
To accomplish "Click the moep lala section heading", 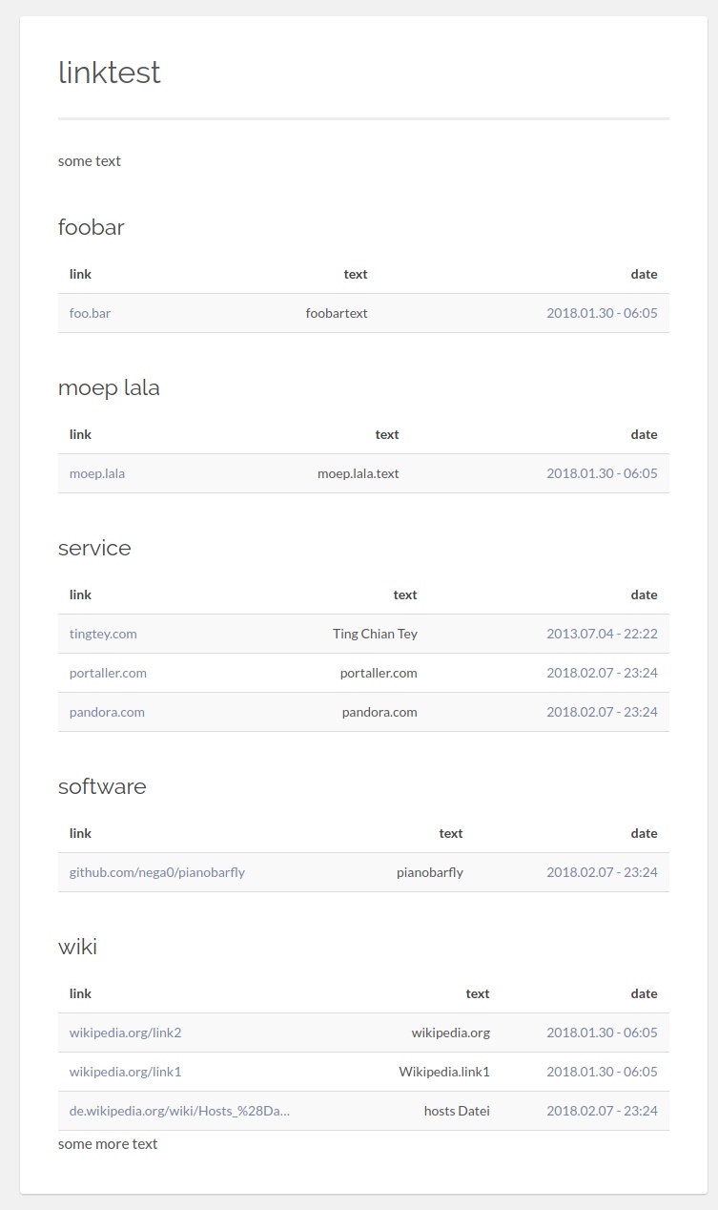I will (109, 387).
